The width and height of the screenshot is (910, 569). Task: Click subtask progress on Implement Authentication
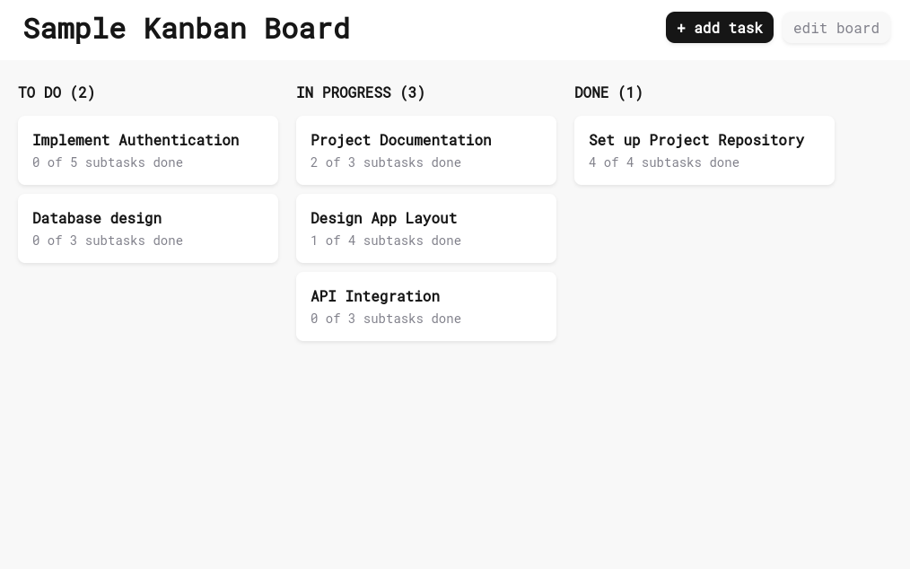click(x=107, y=162)
